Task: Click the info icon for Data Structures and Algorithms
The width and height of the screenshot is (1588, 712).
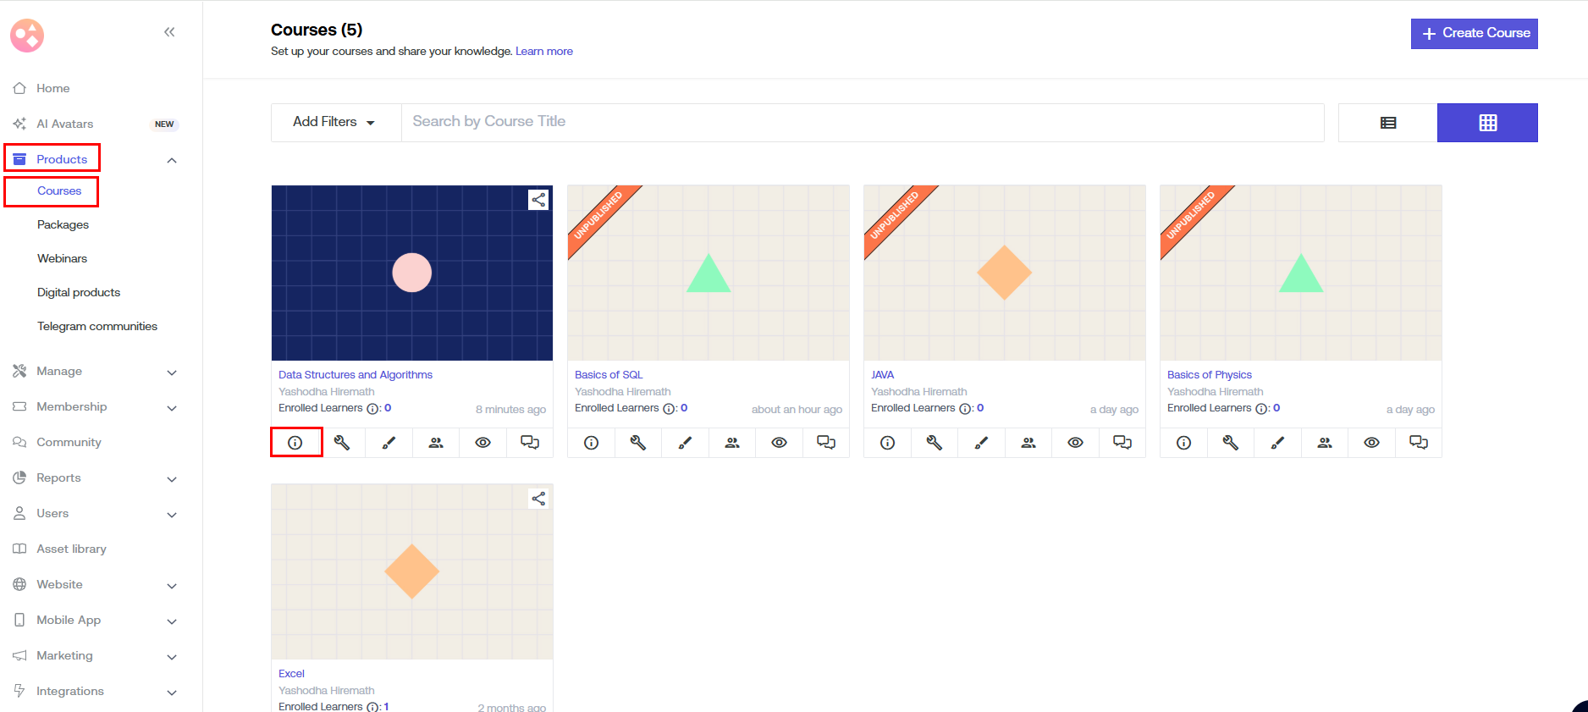Action: pyautogui.click(x=295, y=443)
